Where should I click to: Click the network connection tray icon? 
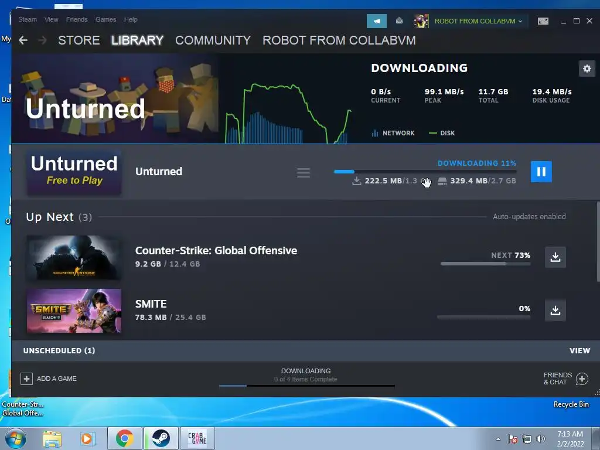coord(527,439)
